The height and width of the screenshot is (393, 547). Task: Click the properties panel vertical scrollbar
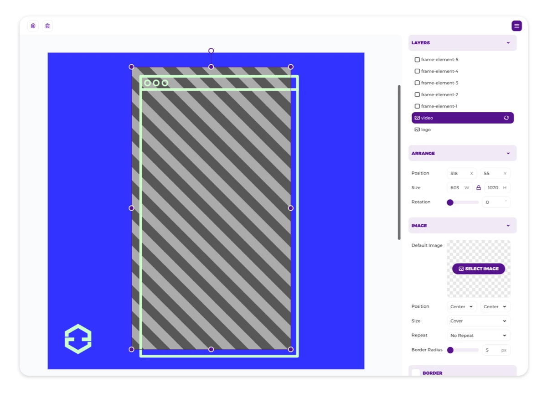click(399, 162)
